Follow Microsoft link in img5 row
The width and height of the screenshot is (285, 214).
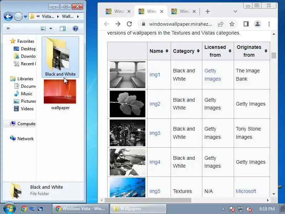click(246, 191)
